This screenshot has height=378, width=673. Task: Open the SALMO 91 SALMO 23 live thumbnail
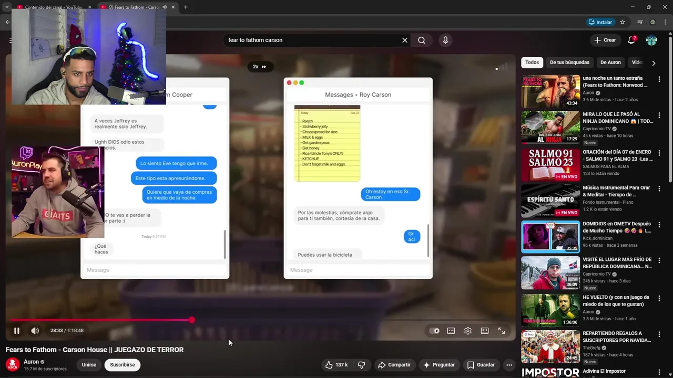click(x=550, y=165)
